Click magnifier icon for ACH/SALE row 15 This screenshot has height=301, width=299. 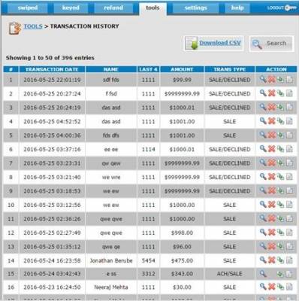pyautogui.click(x=263, y=273)
